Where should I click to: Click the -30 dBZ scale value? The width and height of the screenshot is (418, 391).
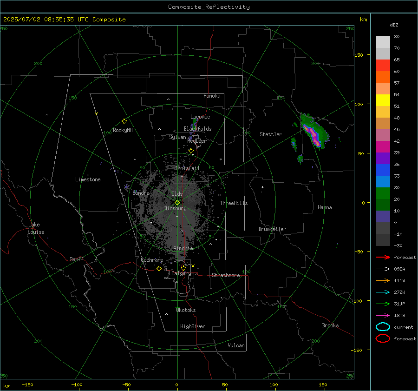pyautogui.click(x=398, y=245)
